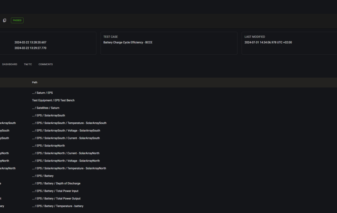Select '... / EPS / SolarArraySouth' path row
The width and height of the screenshot is (337, 213).
point(168,115)
